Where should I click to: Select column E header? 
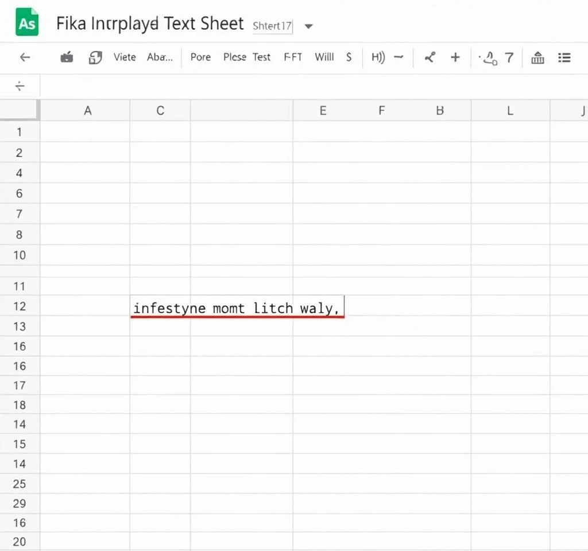[x=323, y=111]
